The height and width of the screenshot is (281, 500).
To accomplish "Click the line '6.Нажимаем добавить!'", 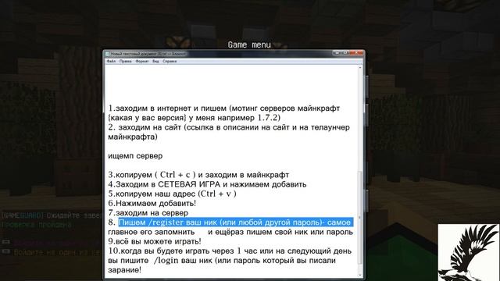I will (152, 203).
